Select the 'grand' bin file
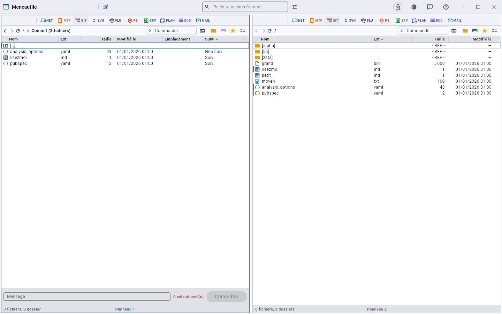This screenshot has width=502, height=314. pyautogui.click(x=377, y=63)
